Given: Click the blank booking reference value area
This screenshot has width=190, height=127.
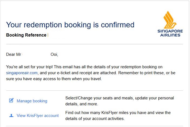Looking at the screenshot, I should (56, 35).
